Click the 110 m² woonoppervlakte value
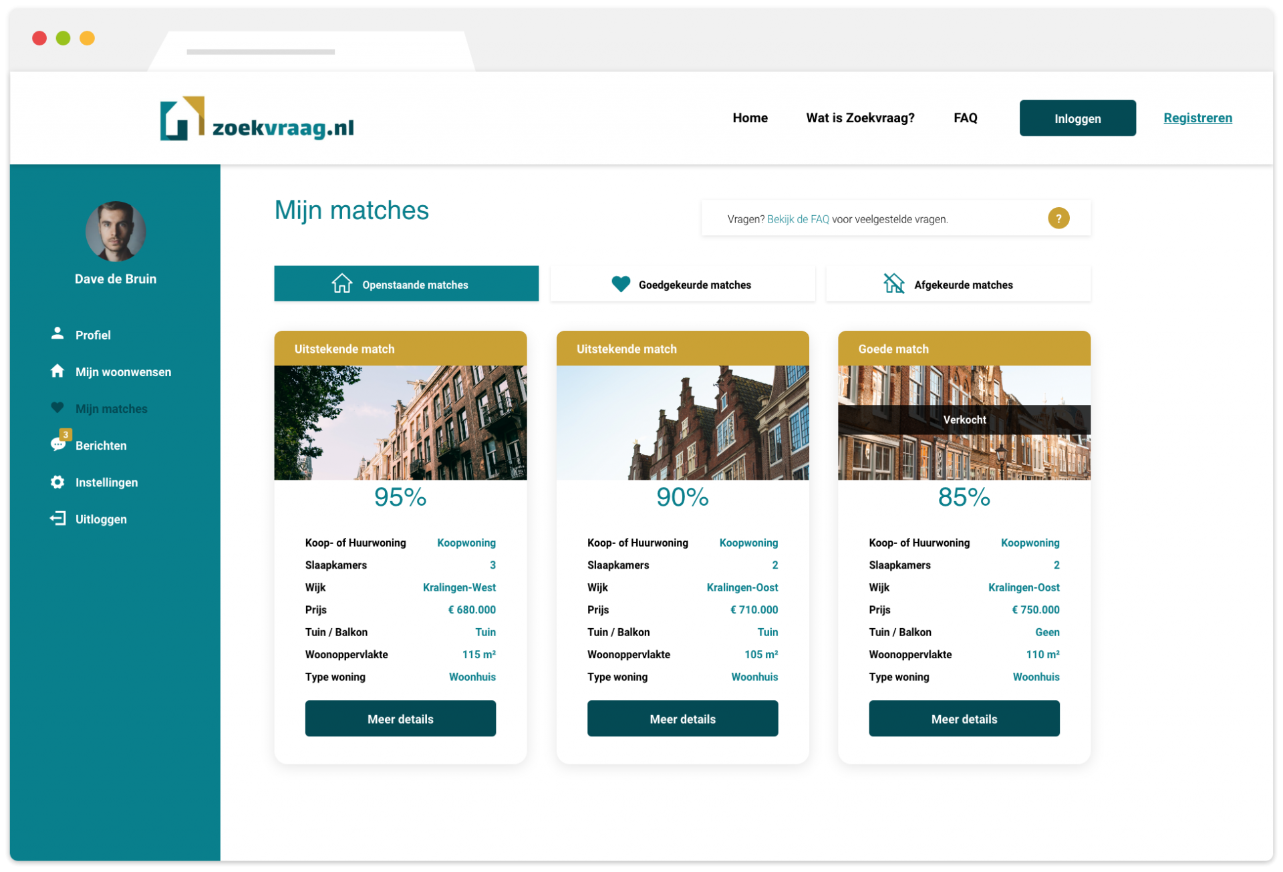The width and height of the screenshot is (1283, 872). [x=1042, y=654]
